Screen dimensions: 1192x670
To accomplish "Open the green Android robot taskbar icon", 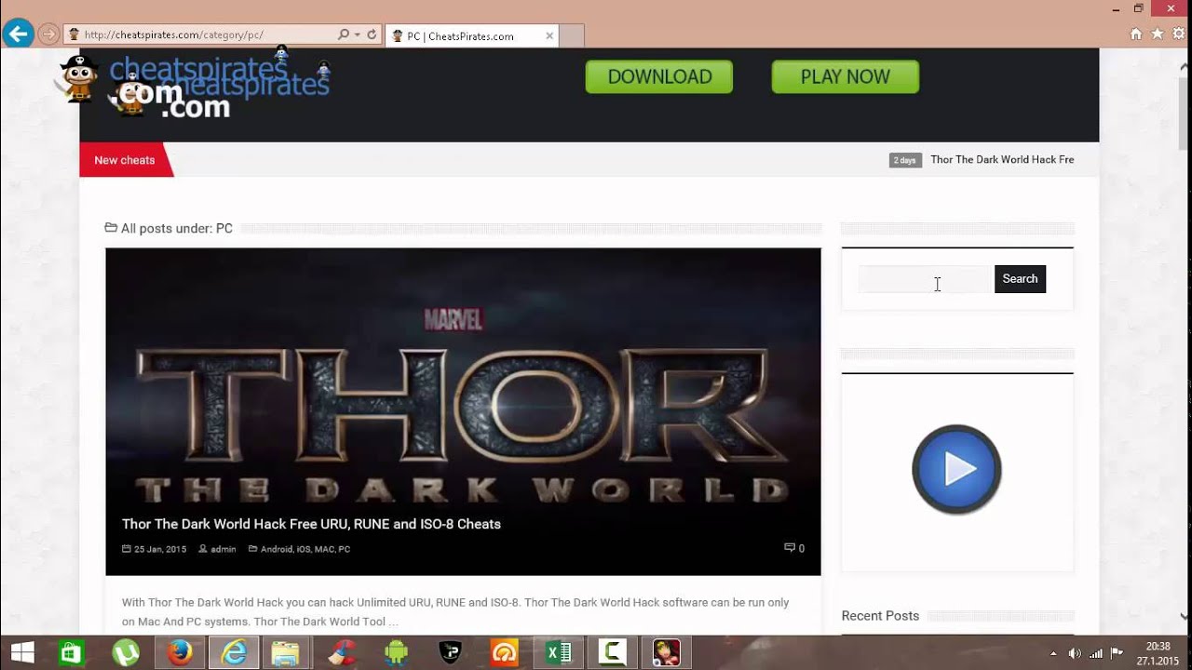I will coord(396,652).
